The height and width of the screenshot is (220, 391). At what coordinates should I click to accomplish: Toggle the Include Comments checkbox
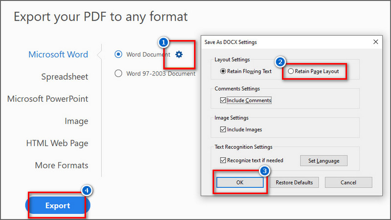click(223, 100)
